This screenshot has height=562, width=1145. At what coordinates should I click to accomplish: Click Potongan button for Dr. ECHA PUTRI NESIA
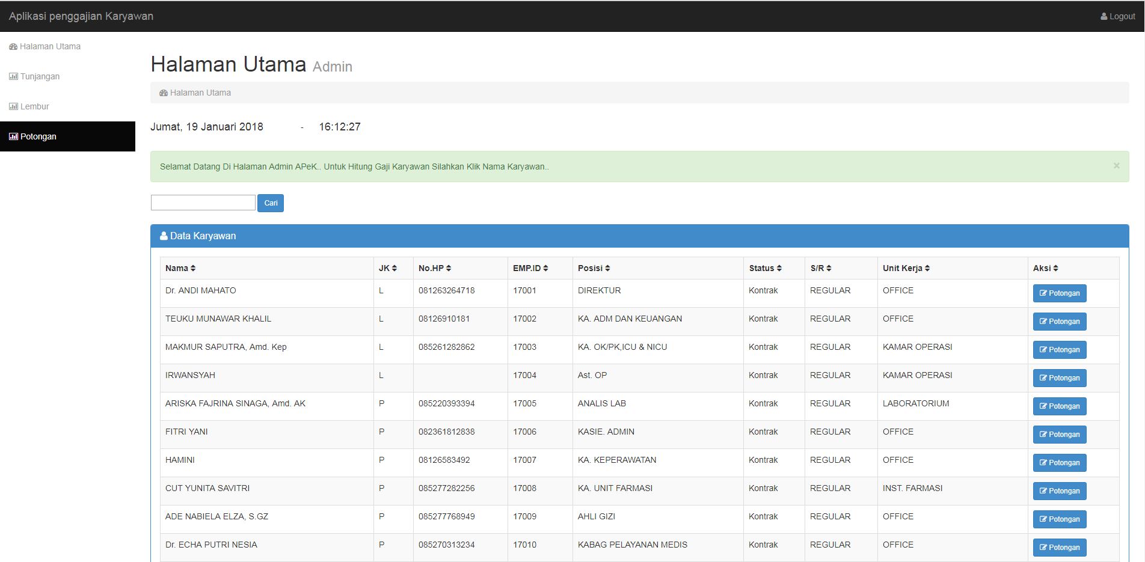(x=1060, y=548)
